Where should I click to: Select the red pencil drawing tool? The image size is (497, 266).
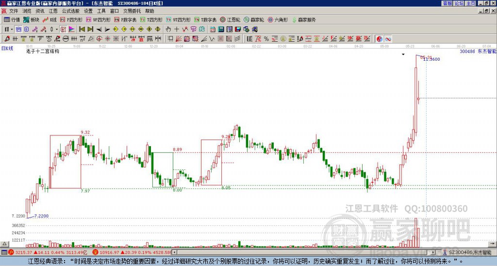click(x=7, y=39)
